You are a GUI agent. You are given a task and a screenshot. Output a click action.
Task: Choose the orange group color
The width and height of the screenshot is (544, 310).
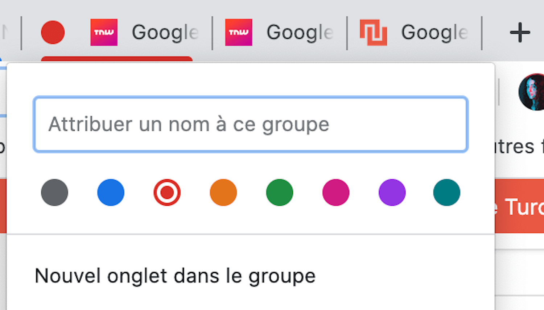[x=223, y=192]
